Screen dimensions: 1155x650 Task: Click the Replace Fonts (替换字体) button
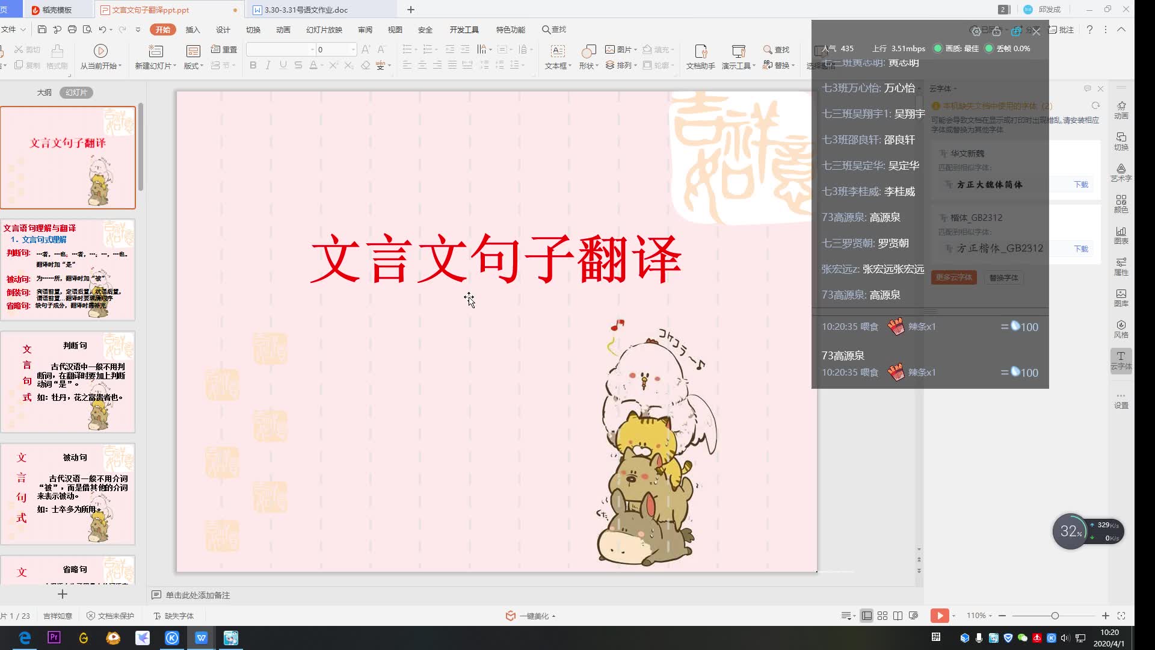[x=1003, y=277]
